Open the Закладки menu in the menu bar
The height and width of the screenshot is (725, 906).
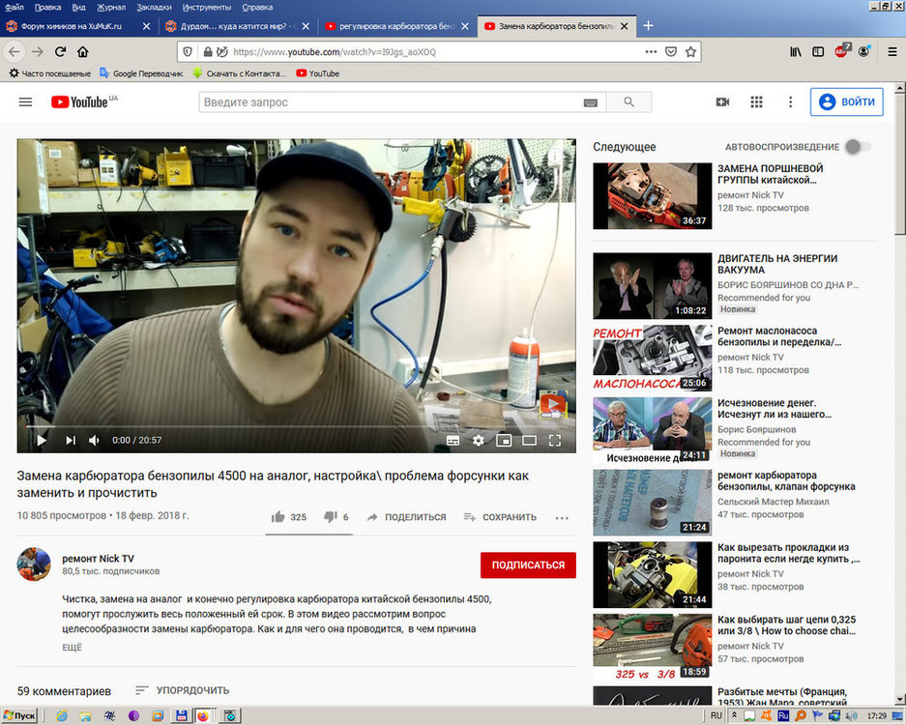click(x=154, y=7)
